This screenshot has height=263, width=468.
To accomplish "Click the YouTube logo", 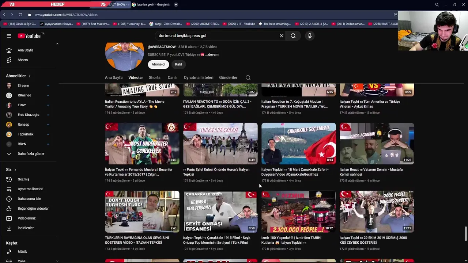I will click(29, 36).
